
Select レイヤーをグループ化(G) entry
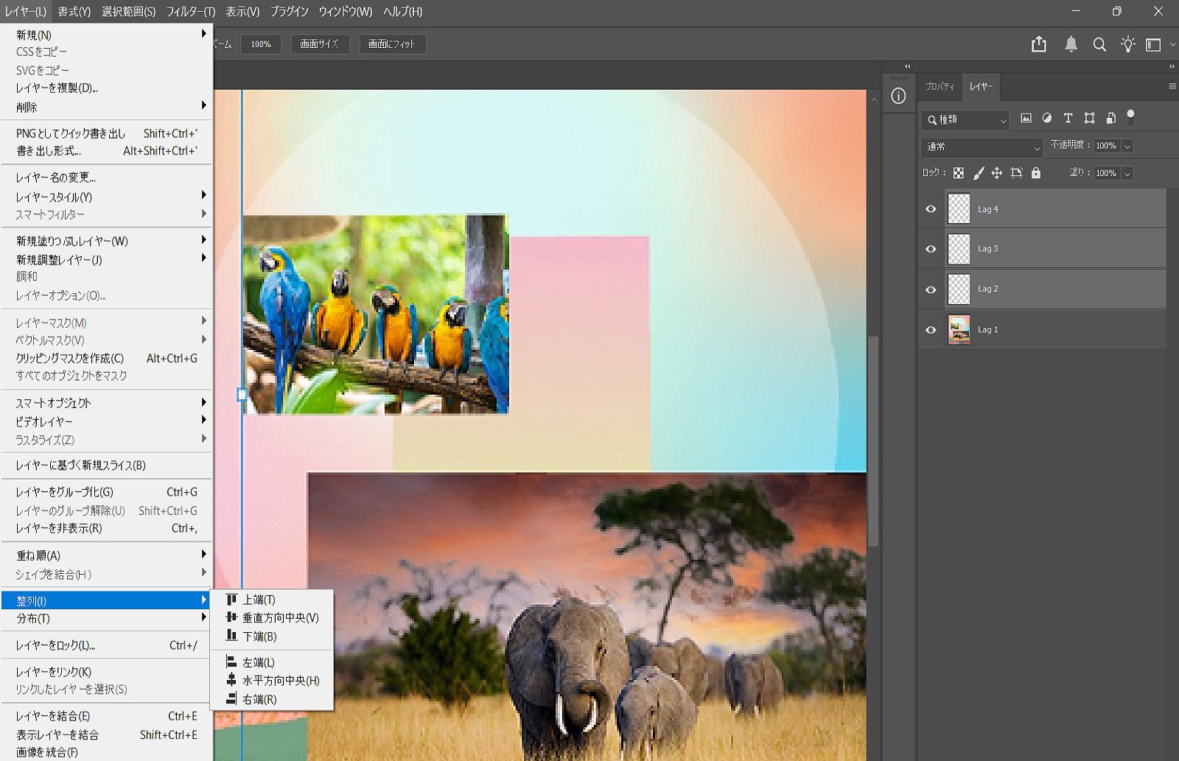click(x=107, y=492)
